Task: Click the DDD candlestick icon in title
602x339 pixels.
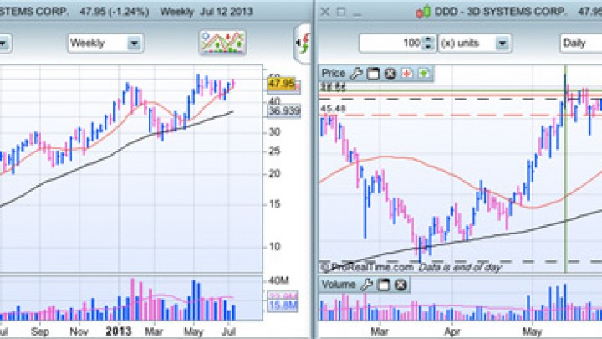Action: point(423,12)
